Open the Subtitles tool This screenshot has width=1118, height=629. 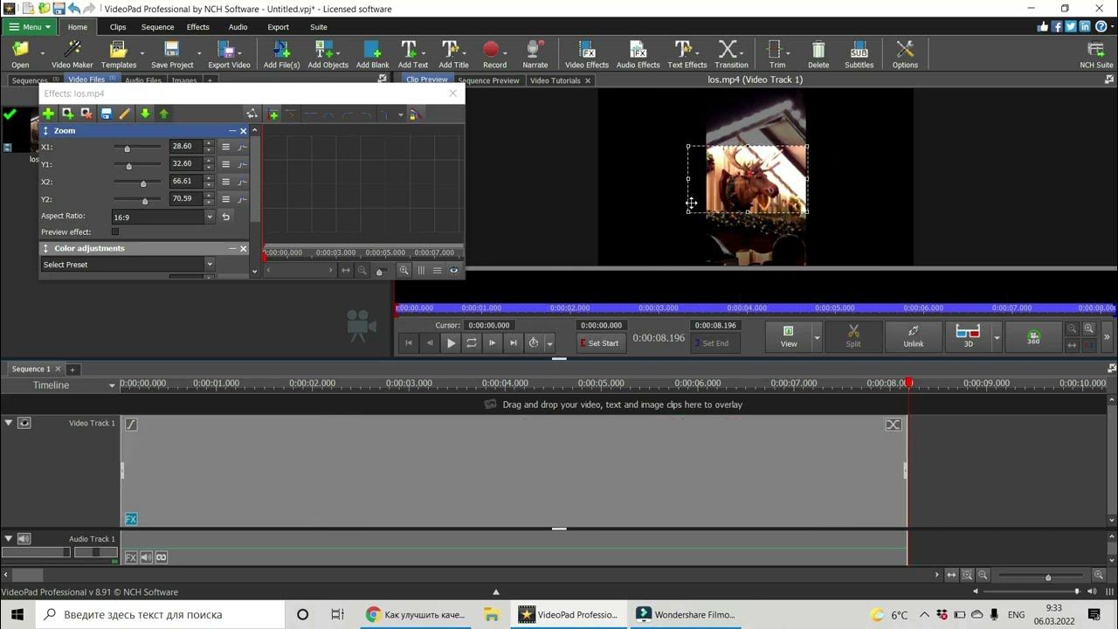pyautogui.click(x=859, y=54)
